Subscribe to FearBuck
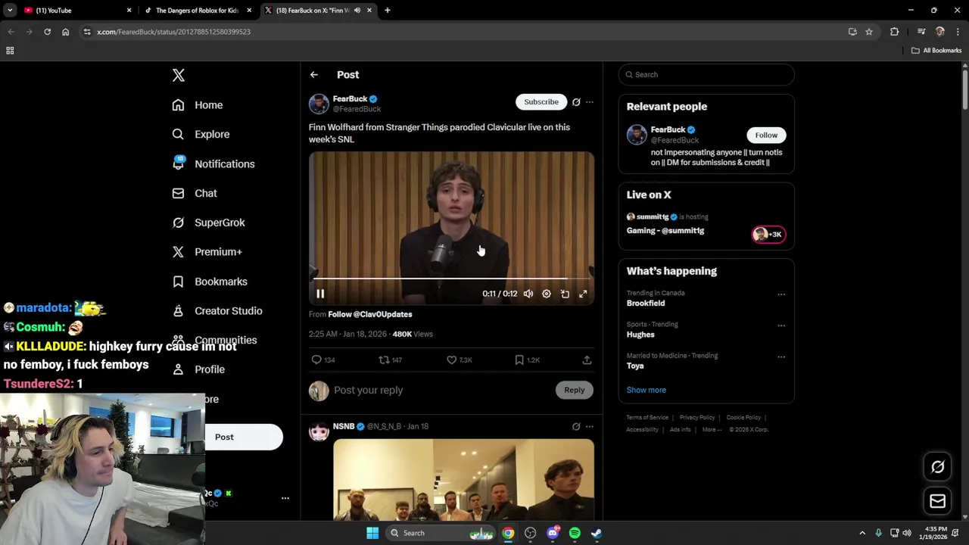969x545 pixels. coord(541,101)
